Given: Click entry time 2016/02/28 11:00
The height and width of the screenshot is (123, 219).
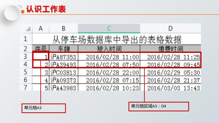Looking at the screenshot, I should (x=109, y=56).
